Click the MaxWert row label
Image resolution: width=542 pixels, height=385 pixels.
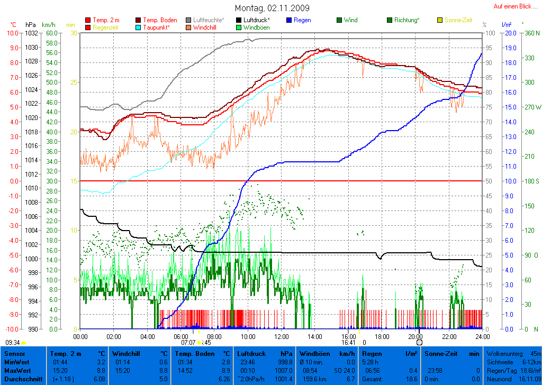click(16, 370)
